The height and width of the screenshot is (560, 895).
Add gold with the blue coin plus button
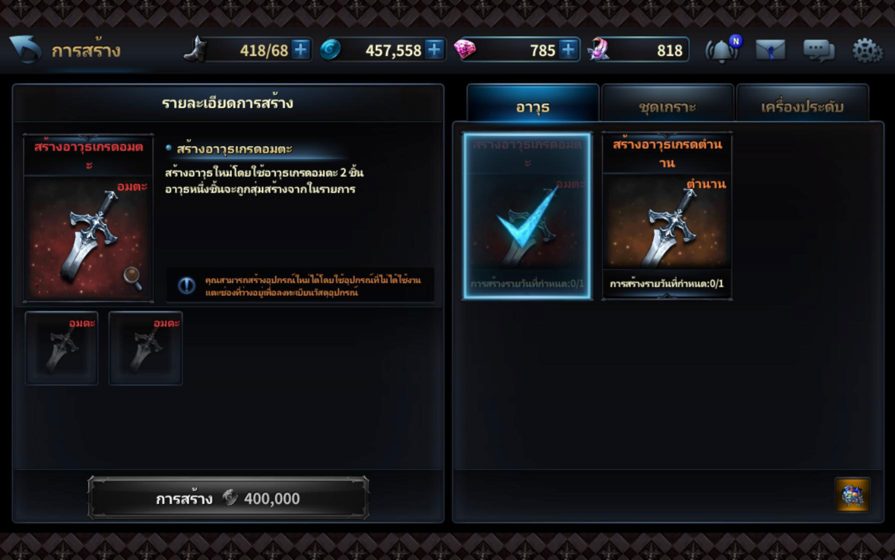tap(435, 50)
